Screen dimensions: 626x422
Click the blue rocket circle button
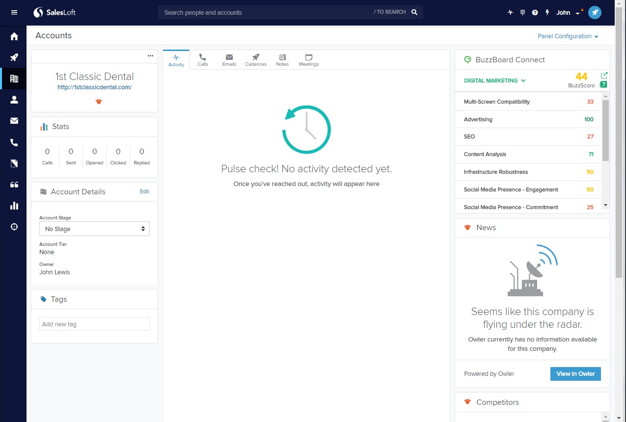coord(595,13)
